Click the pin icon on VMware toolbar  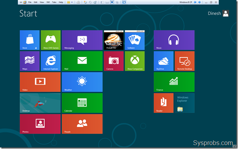point(21,2)
